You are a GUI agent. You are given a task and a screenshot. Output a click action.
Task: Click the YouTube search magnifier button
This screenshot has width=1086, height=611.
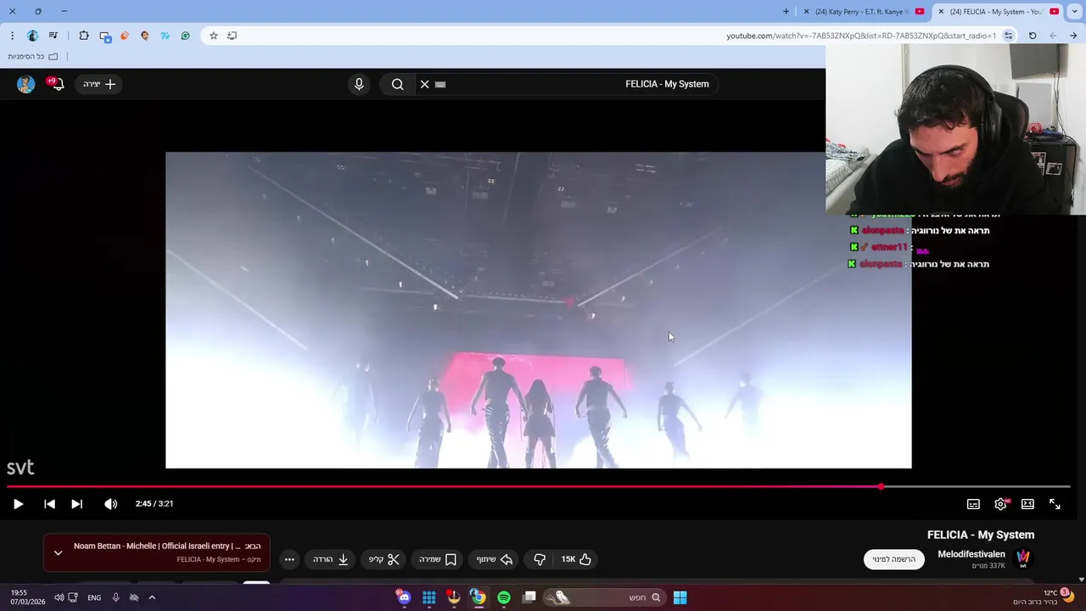click(397, 84)
